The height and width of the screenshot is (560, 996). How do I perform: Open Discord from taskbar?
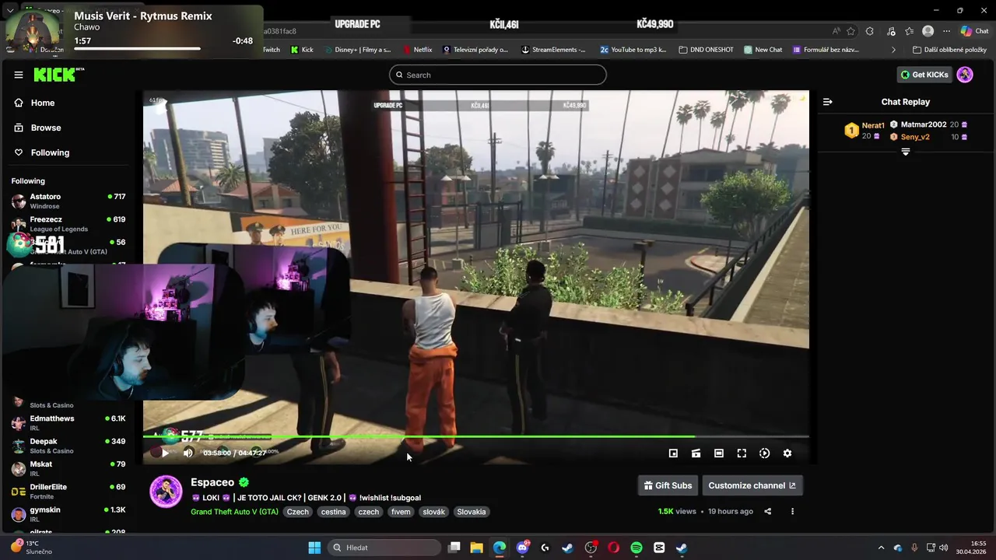522,548
